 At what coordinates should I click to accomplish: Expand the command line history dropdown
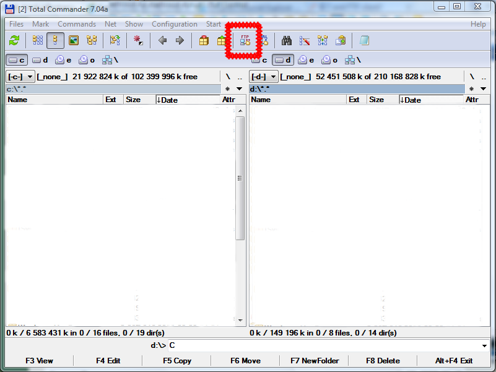click(x=484, y=345)
